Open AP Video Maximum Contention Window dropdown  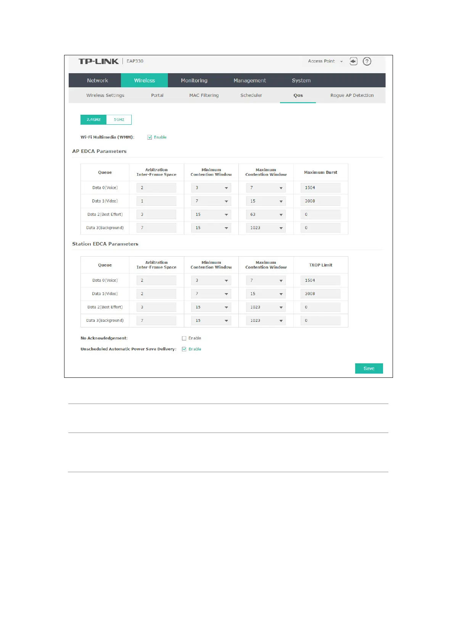(266, 201)
